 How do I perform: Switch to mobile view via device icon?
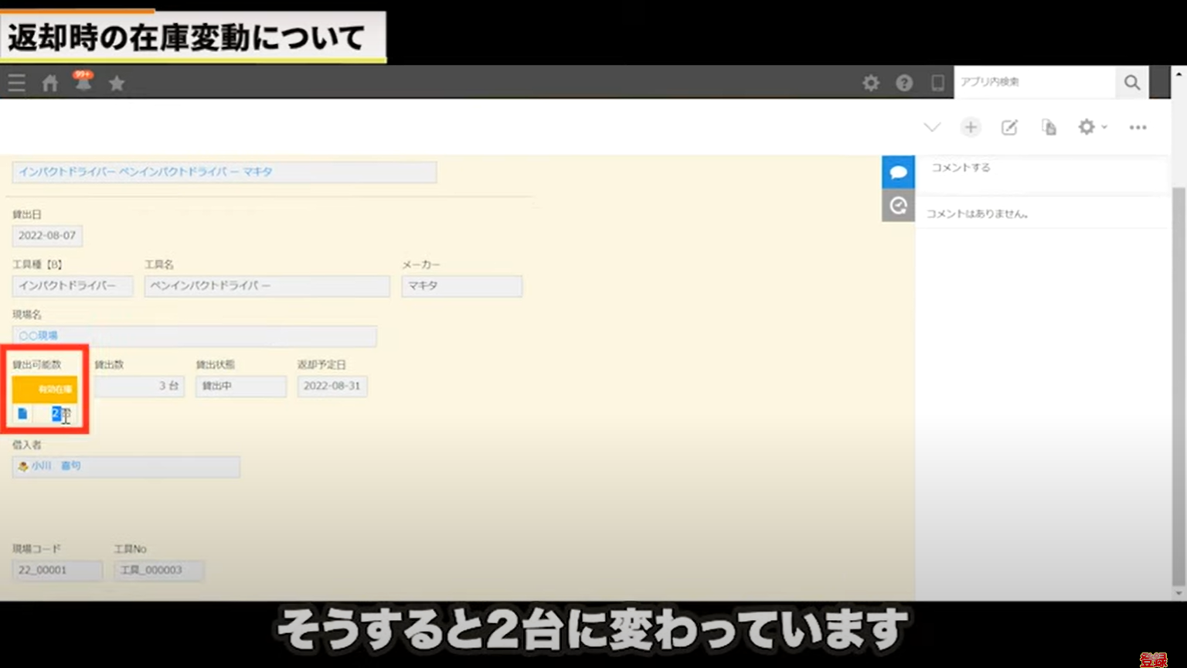point(937,82)
